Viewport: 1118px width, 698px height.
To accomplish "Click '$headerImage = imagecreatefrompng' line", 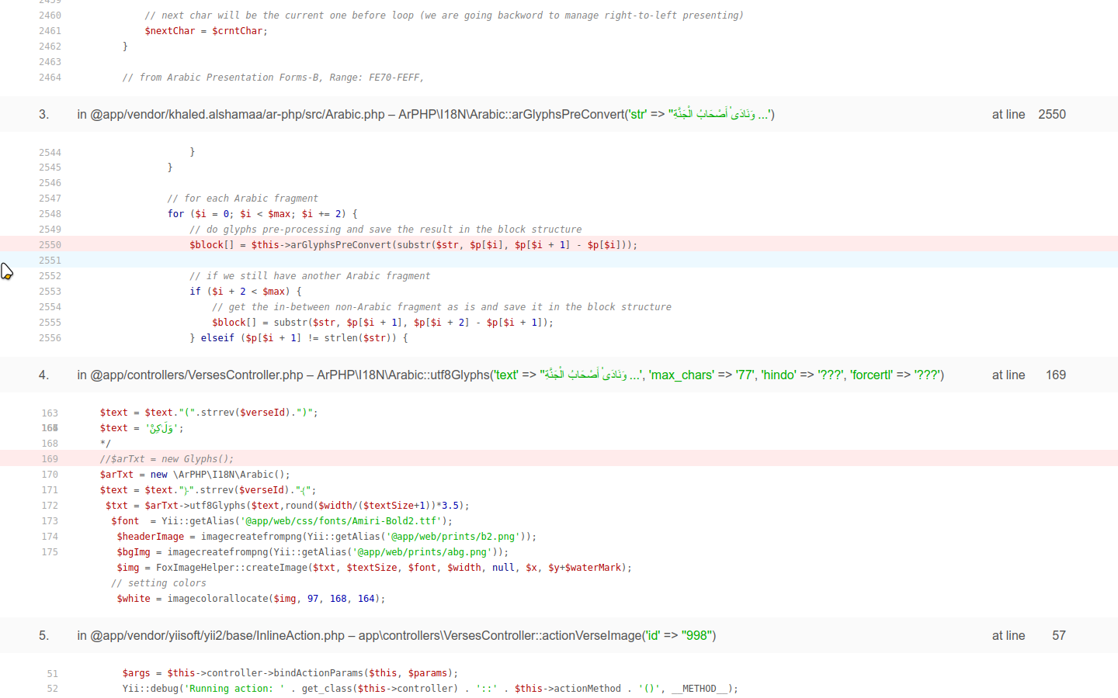I will click(326, 537).
